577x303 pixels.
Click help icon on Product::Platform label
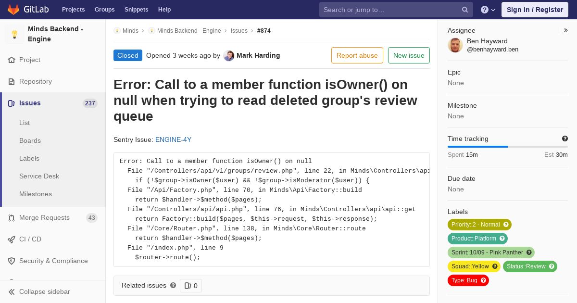click(x=502, y=239)
